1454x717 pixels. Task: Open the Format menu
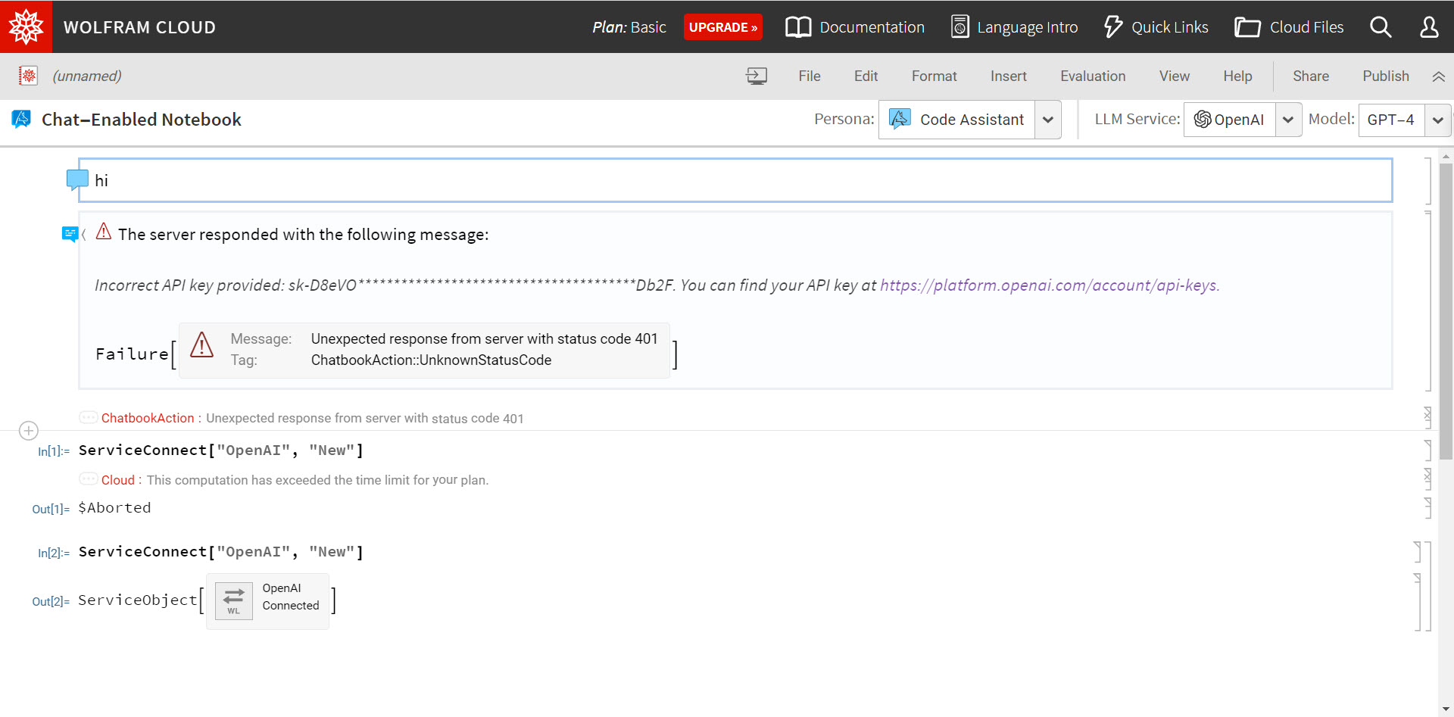click(x=934, y=76)
